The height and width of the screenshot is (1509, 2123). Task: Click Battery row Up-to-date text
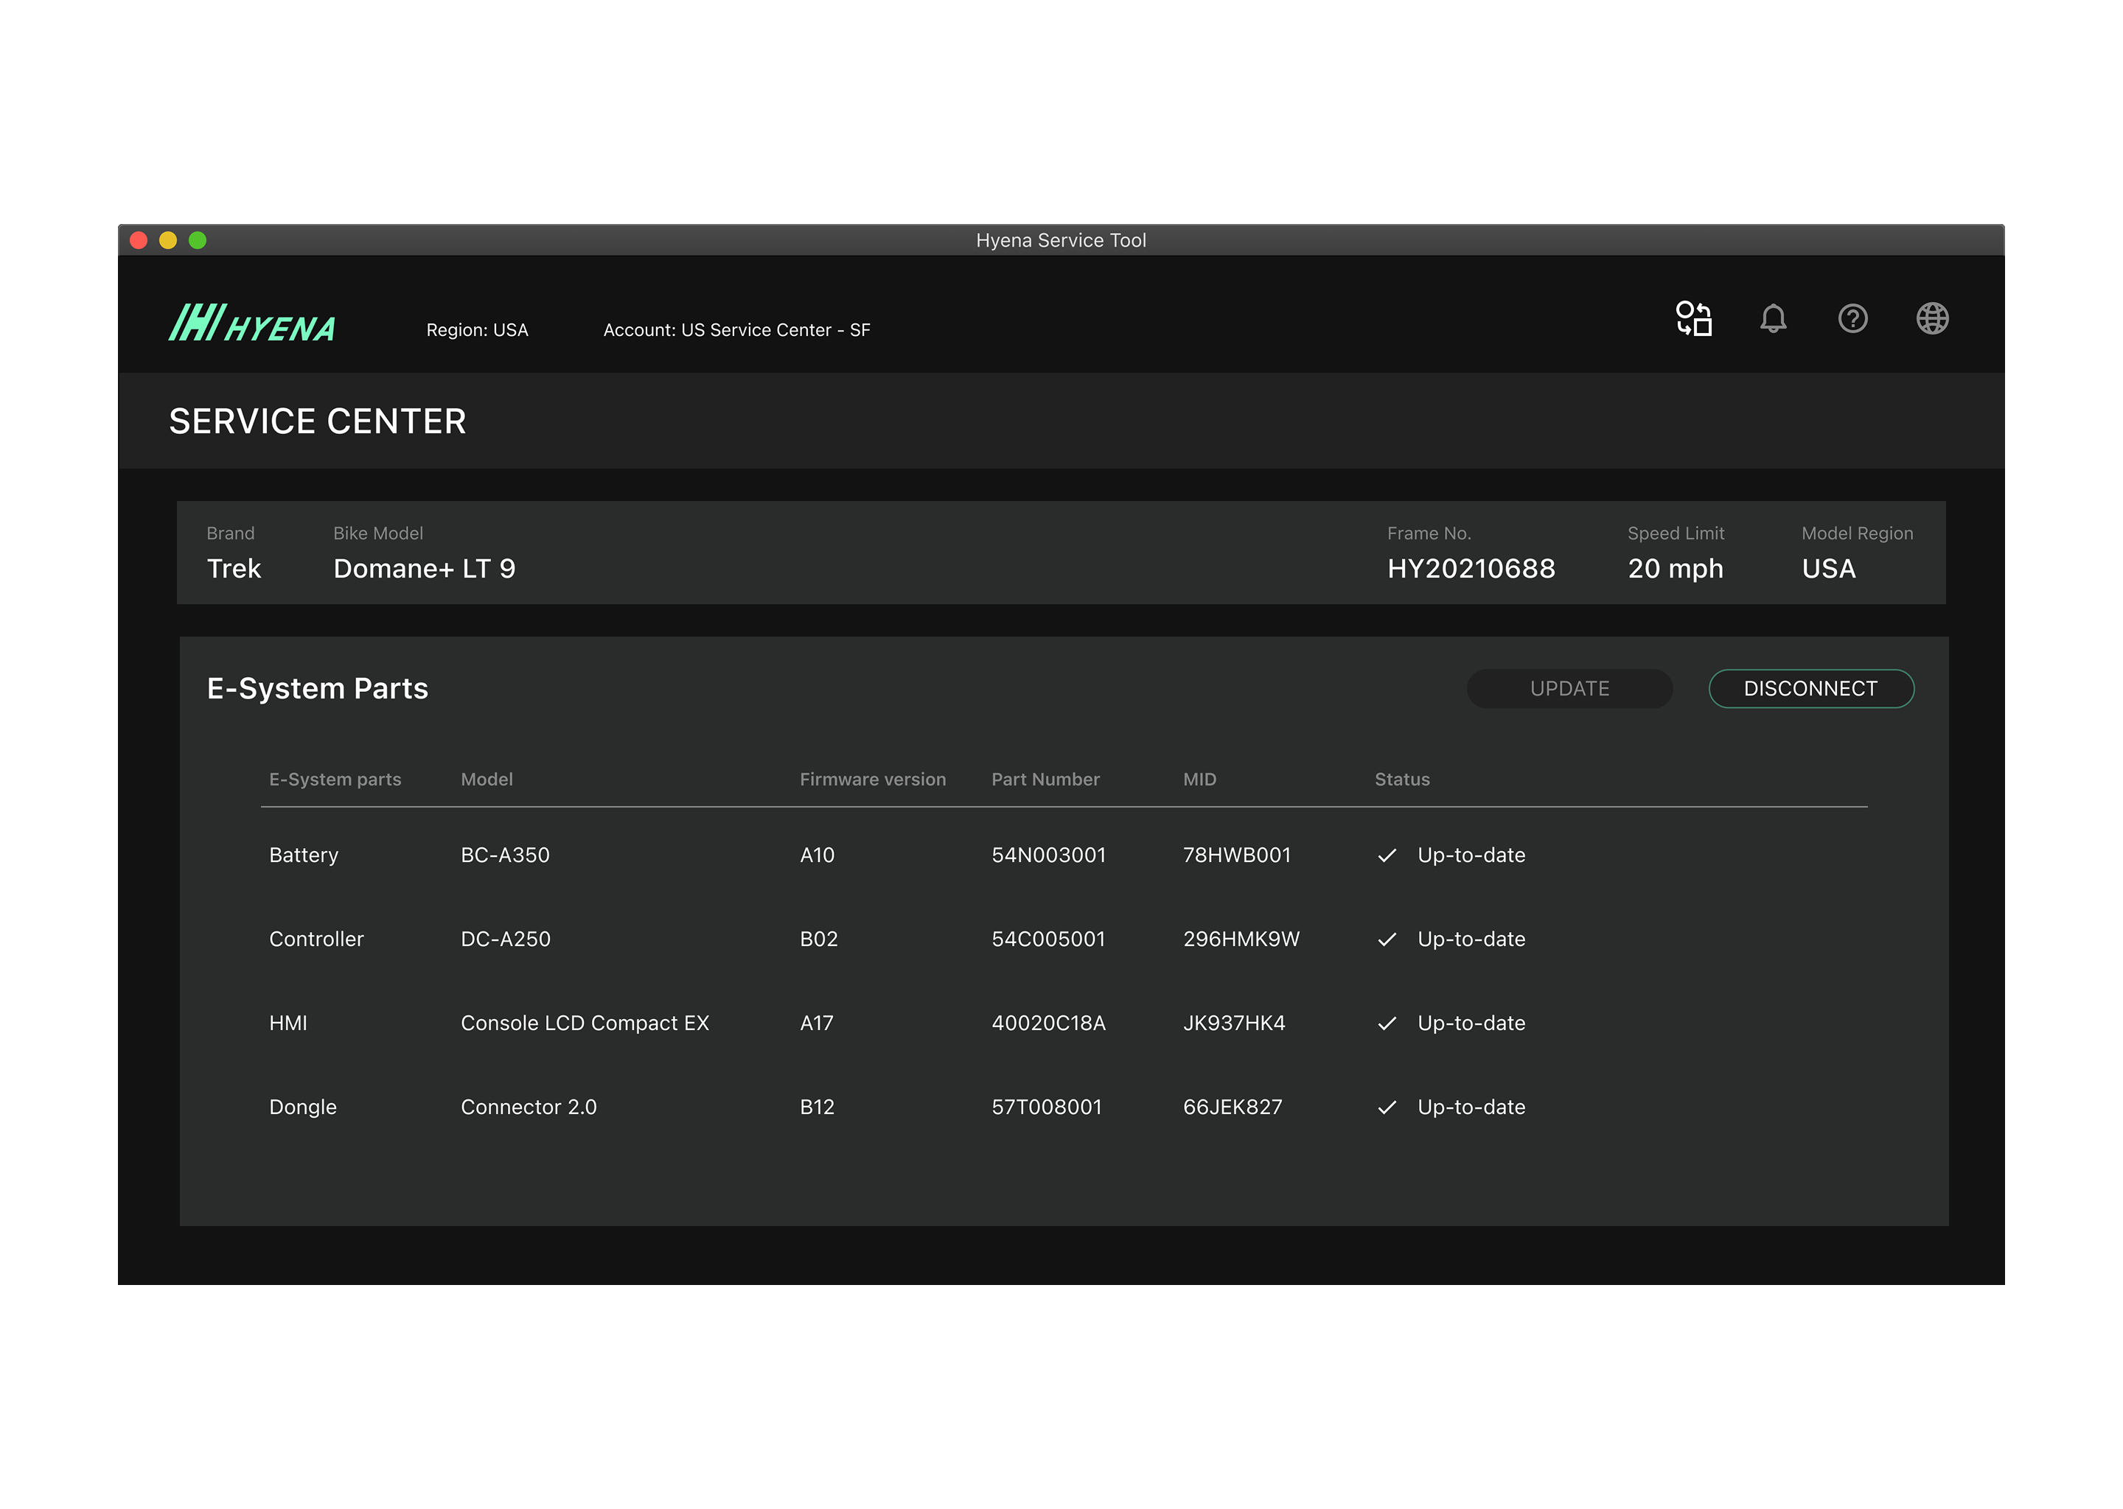[1471, 855]
